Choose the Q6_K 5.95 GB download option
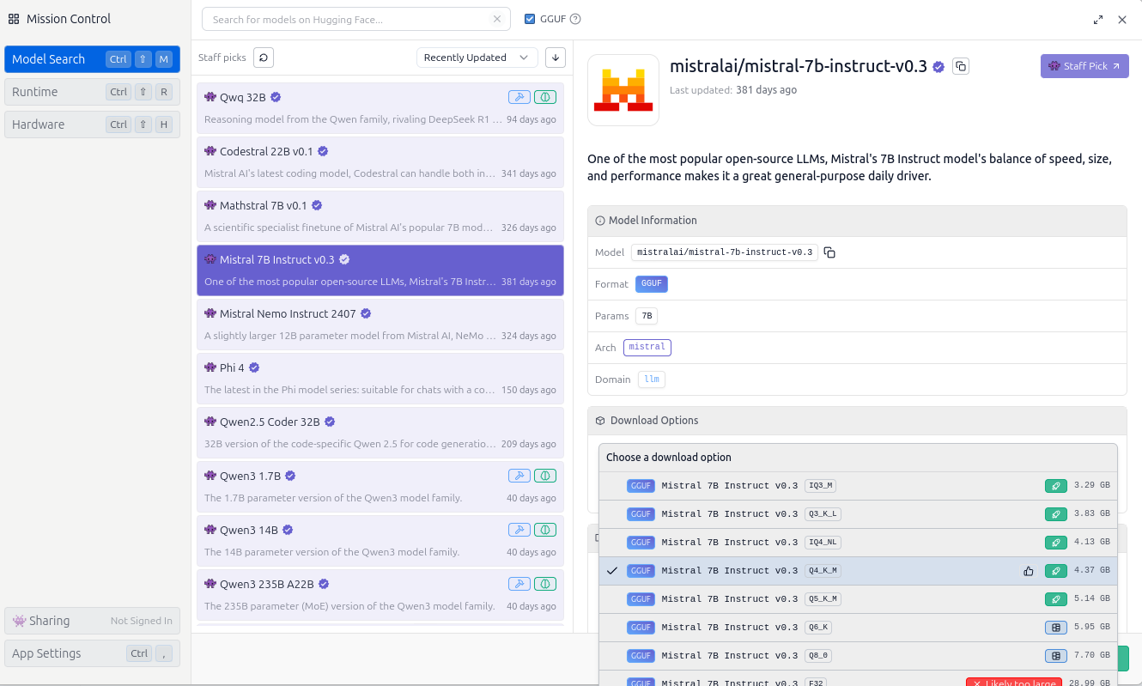 pos(859,628)
